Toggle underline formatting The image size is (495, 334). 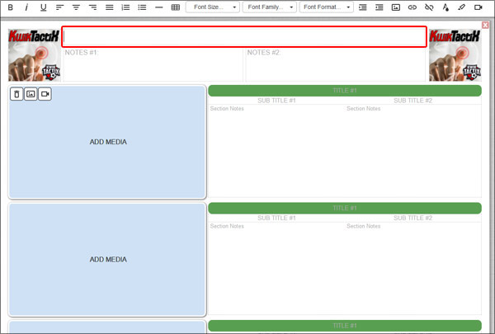coord(43,7)
